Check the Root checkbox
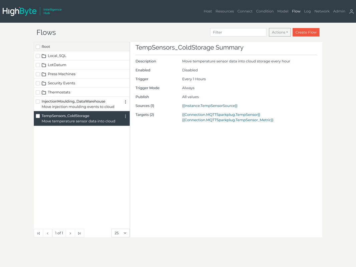Viewport: 356px width, 267px height. pyautogui.click(x=38, y=46)
